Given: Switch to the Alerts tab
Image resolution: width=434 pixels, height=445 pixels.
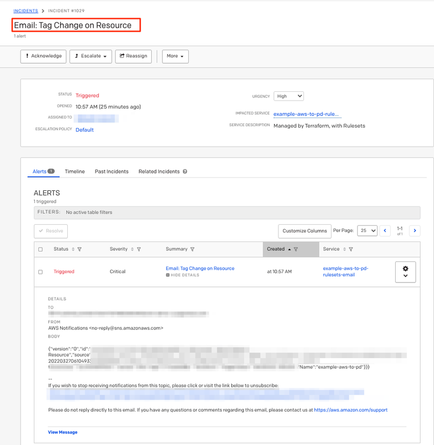Looking at the screenshot, I should (43, 171).
